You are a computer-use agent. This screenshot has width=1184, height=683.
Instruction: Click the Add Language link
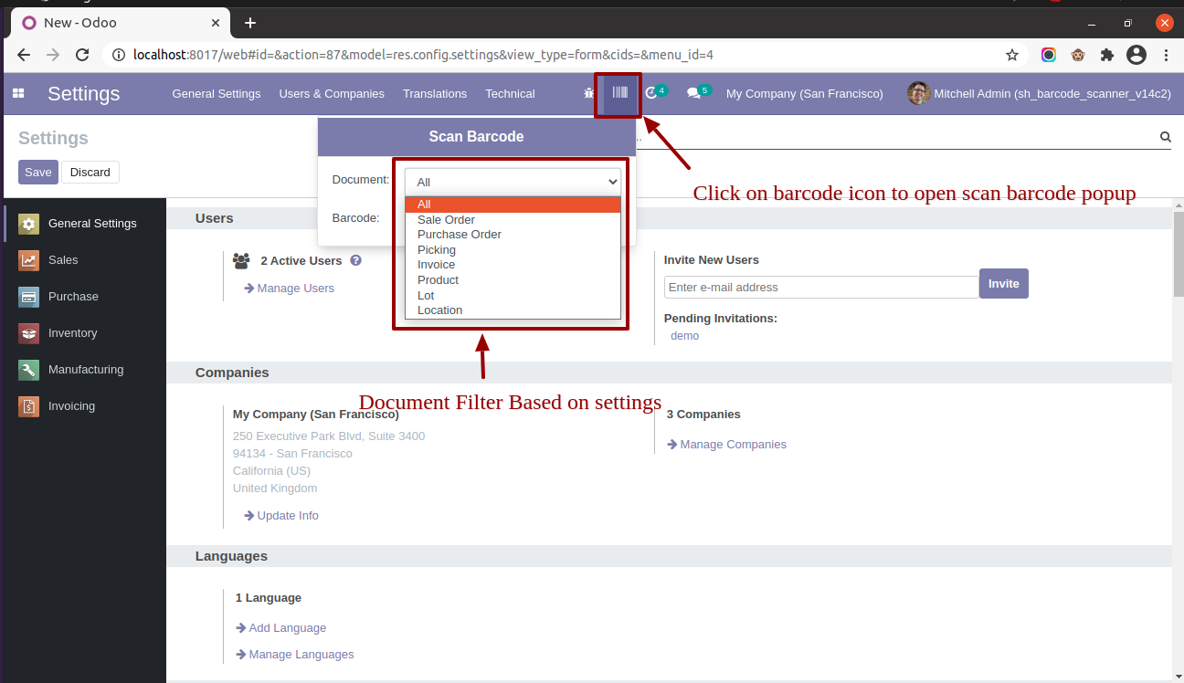pyautogui.click(x=280, y=628)
